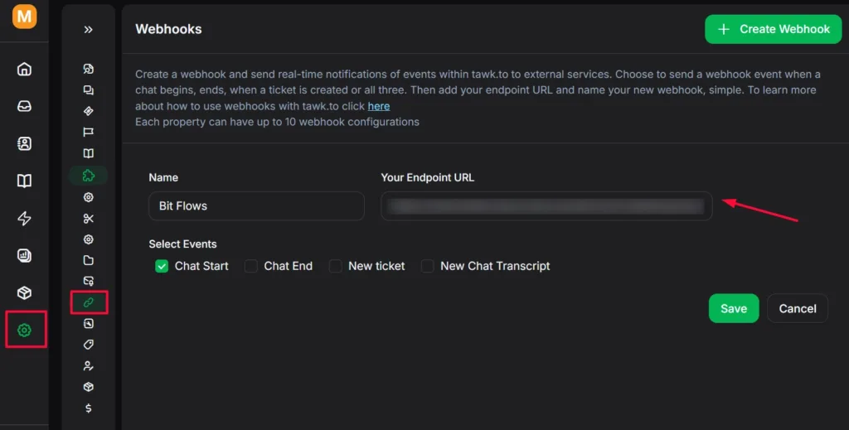Uncheck the Chat Start event checkbox
This screenshot has height=430, width=849.
pyautogui.click(x=162, y=266)
